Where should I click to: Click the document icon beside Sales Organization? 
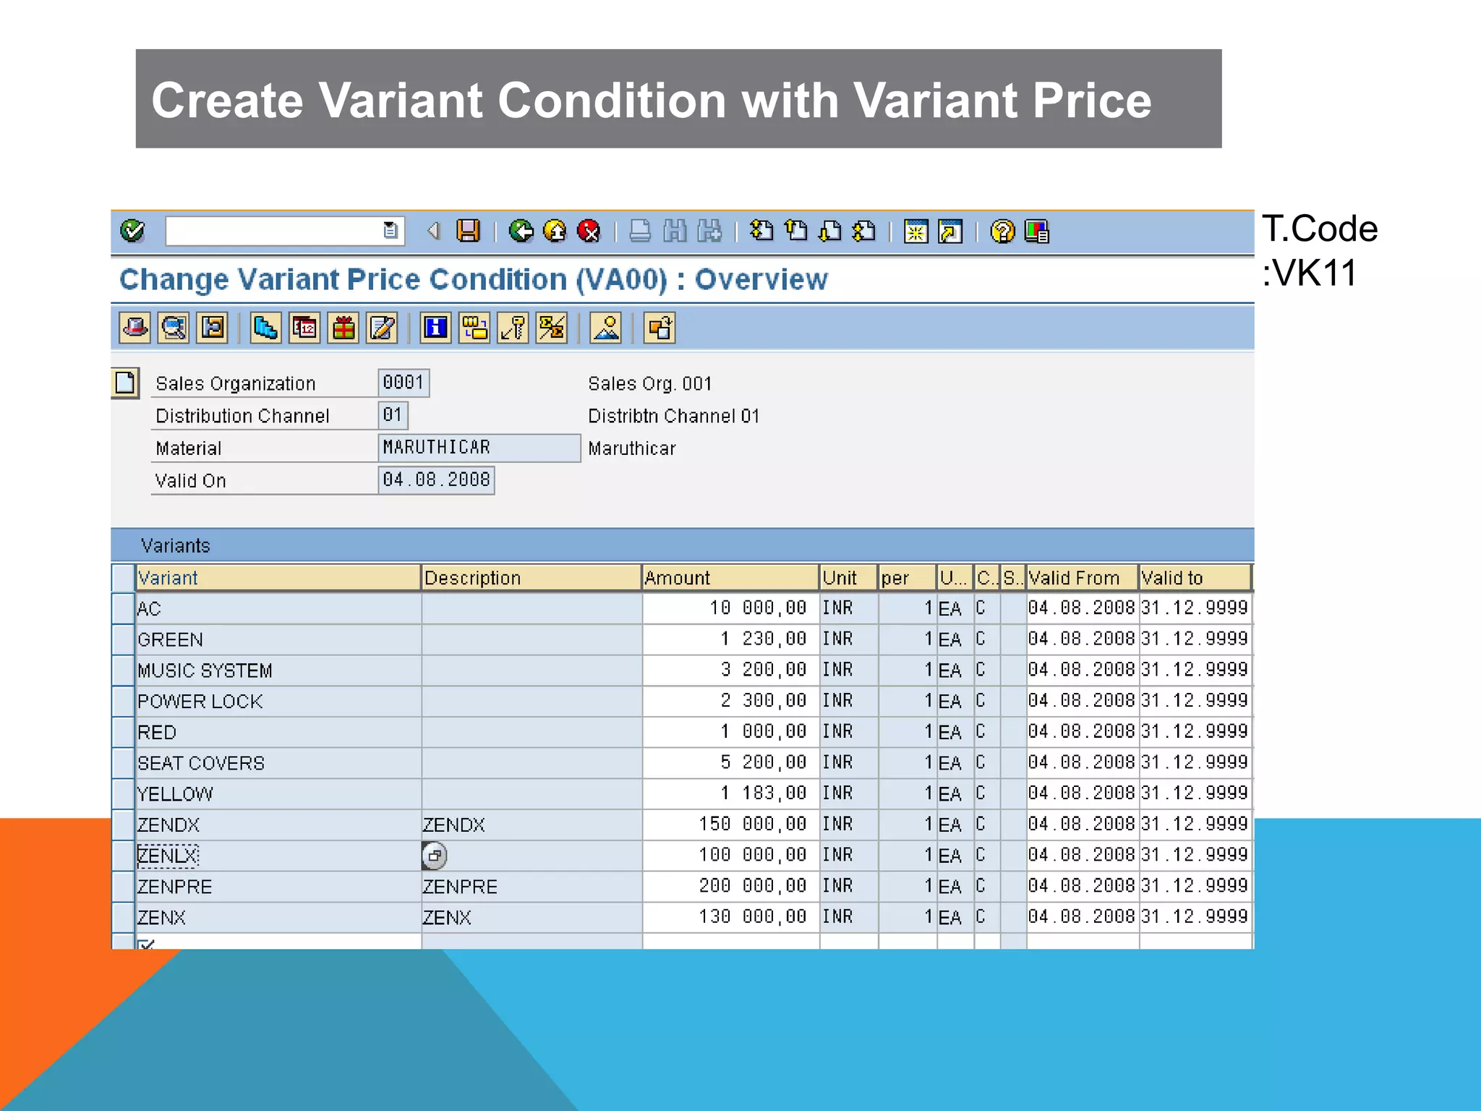point(125,383)
